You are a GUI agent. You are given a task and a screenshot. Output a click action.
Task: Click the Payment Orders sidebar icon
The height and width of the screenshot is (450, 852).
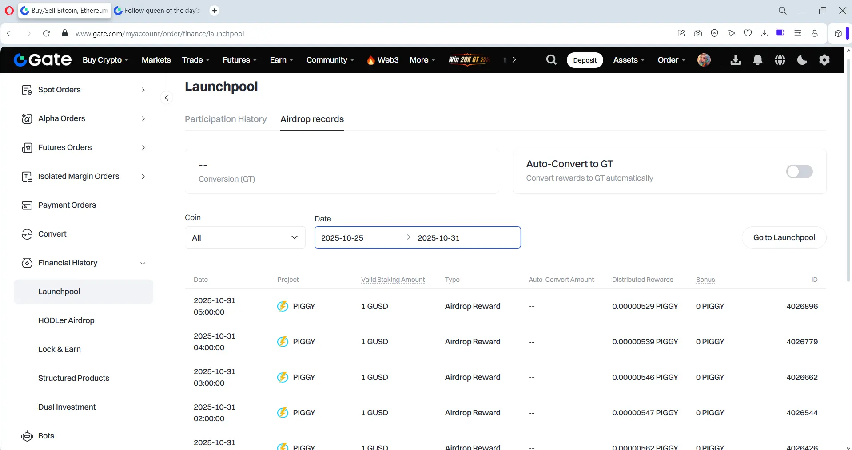coord(27,205)
